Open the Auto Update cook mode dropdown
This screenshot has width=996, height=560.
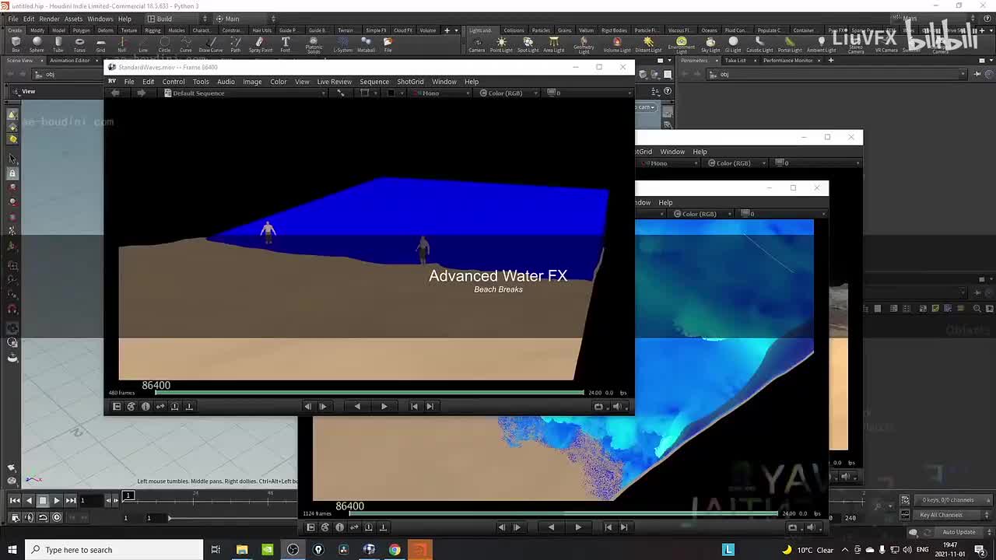click(959, 532)
